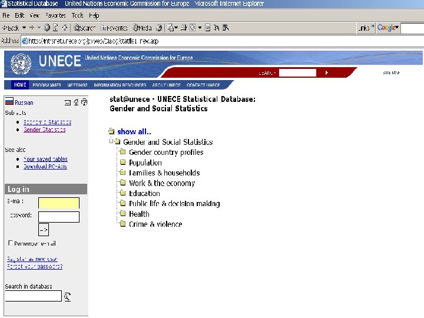Click the UNECE site search text box
Screen dimensions: 424x318
(297, 73)
